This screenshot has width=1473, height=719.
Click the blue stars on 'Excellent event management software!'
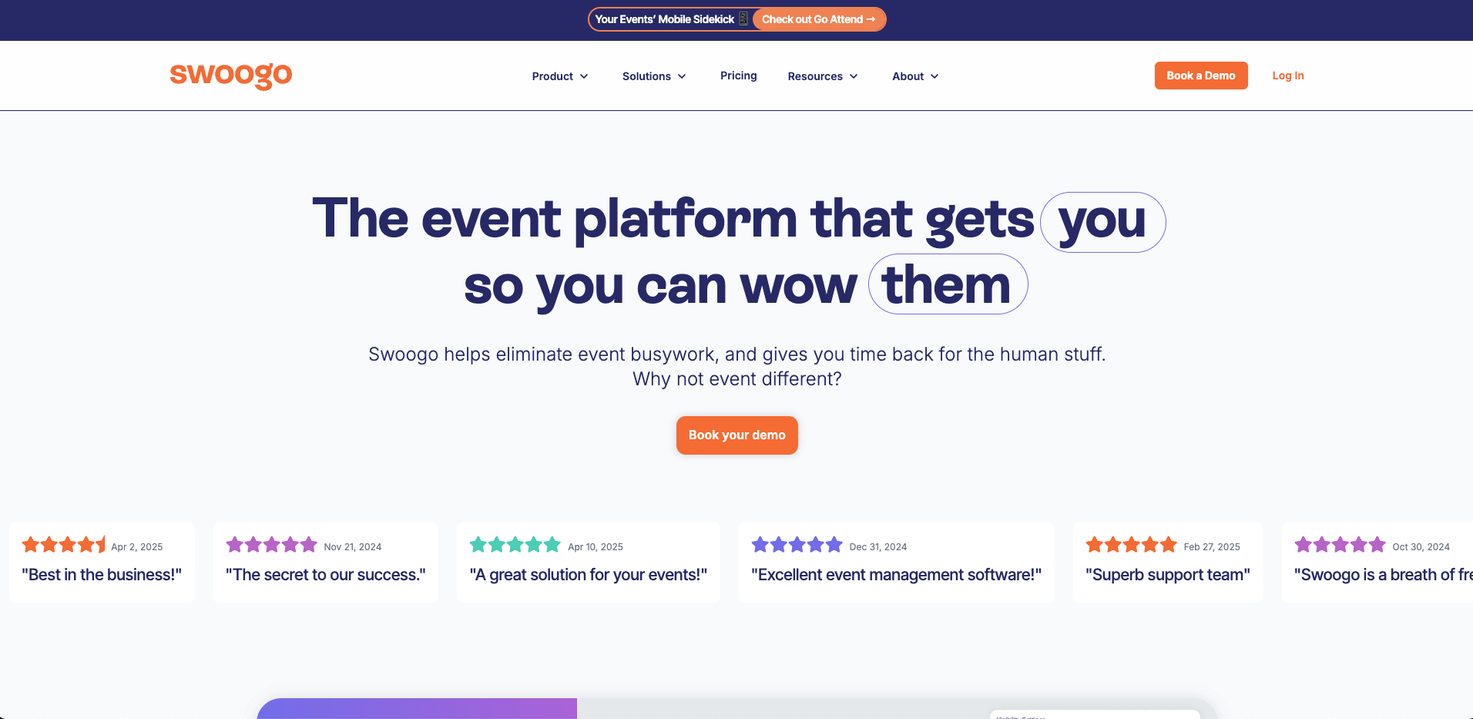click(797, 544)
